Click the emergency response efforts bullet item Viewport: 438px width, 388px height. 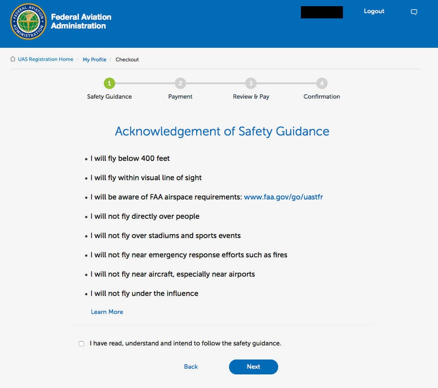coord(188,255)
